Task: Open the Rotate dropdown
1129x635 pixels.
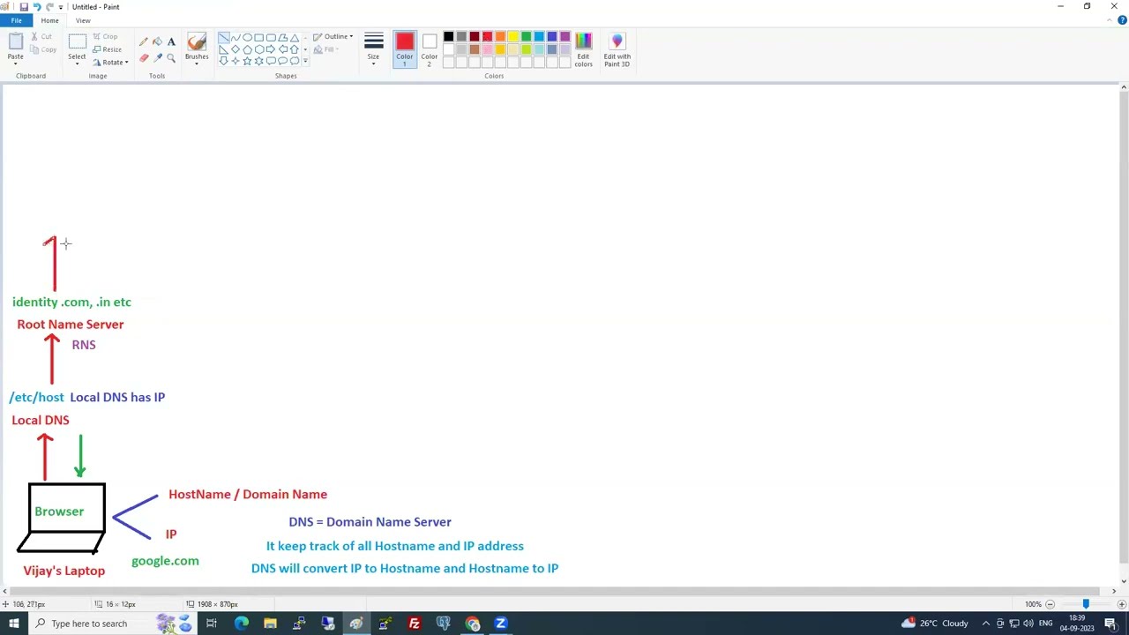Action: click(x=110, y=62)
